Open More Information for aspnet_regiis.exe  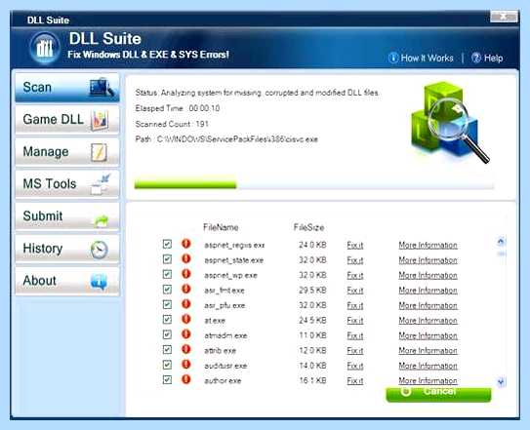point(428,245)
